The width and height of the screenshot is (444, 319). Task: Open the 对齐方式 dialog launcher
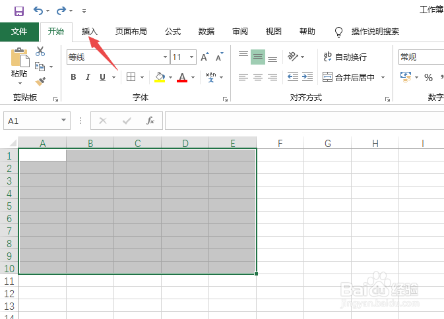[387, 99]
